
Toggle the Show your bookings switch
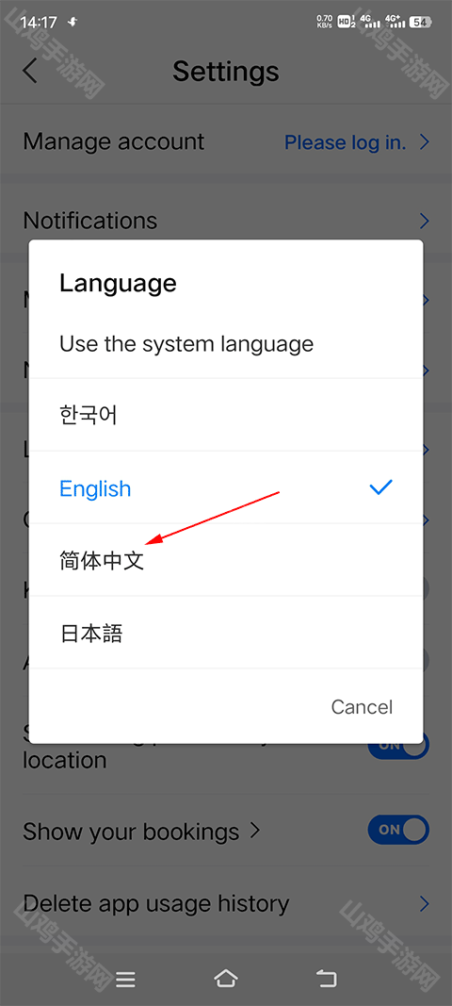398,830
